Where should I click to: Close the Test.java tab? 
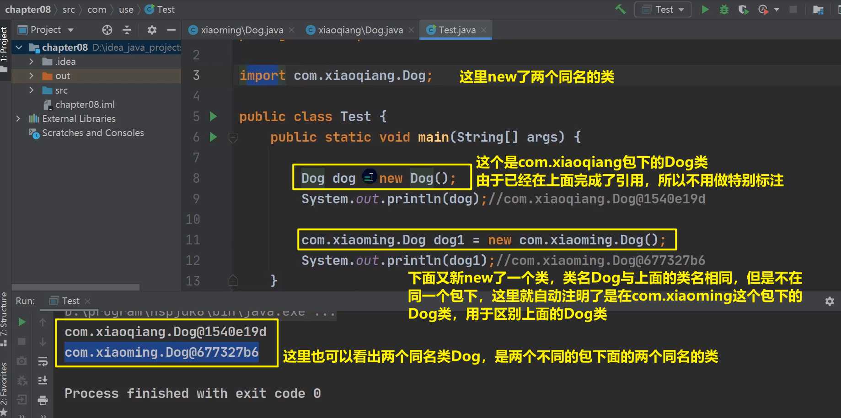[484, 30]
